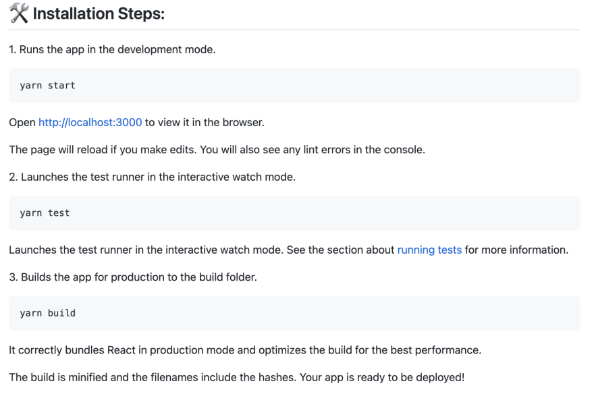
Task: Click the yarn start code block
Action: coord(294,86)
